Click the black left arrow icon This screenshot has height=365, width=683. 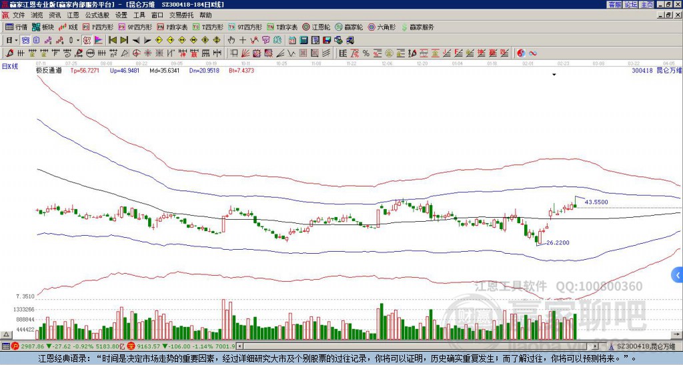tap(136, 41)
